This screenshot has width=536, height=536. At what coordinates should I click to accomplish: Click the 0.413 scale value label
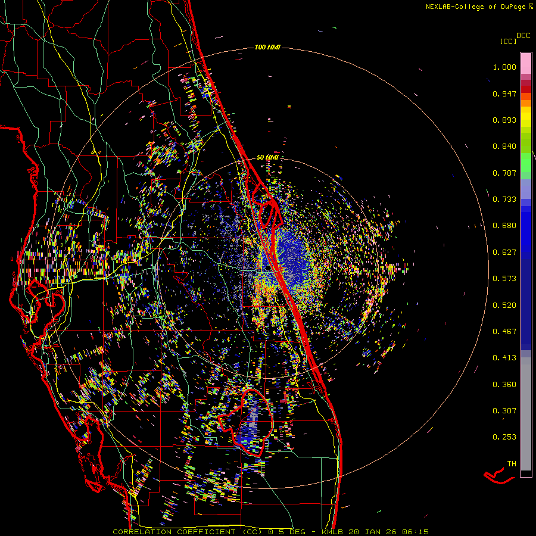pos(504,358)
